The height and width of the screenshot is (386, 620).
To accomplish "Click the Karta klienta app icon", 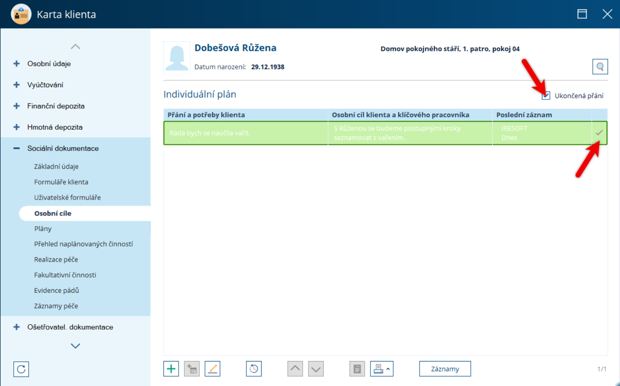I will tap(21, 14).
